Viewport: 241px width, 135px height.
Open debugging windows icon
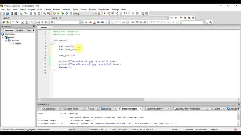tap(143, 13)
